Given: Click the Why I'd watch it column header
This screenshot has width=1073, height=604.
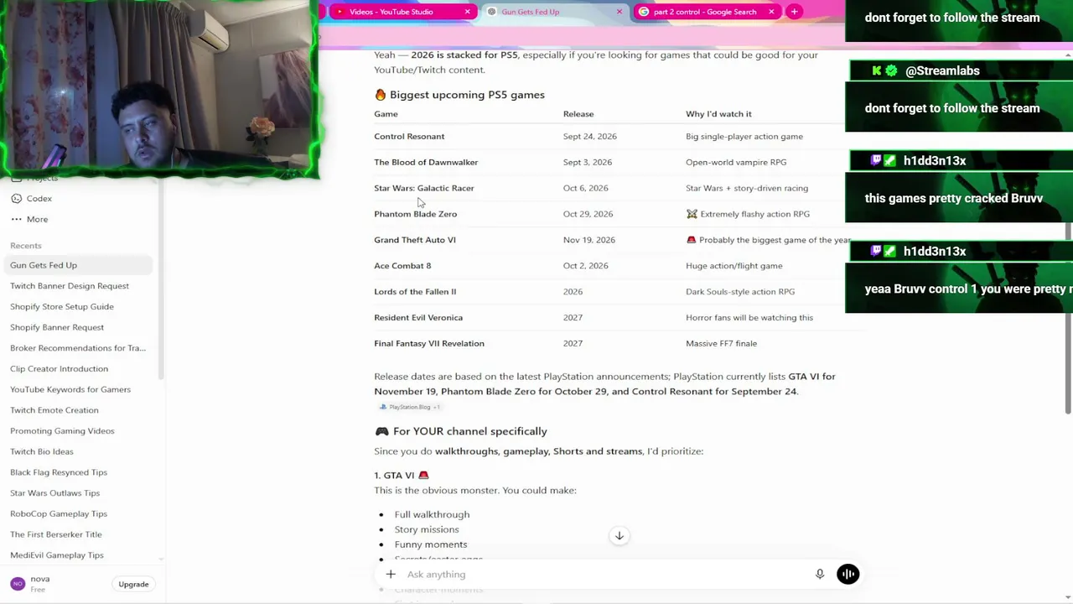Looking at the screenshot, I should coord(718,114).
